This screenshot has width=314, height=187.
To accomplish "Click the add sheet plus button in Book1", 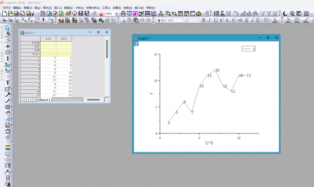I will pyautogui.click(x=30, y=100).
